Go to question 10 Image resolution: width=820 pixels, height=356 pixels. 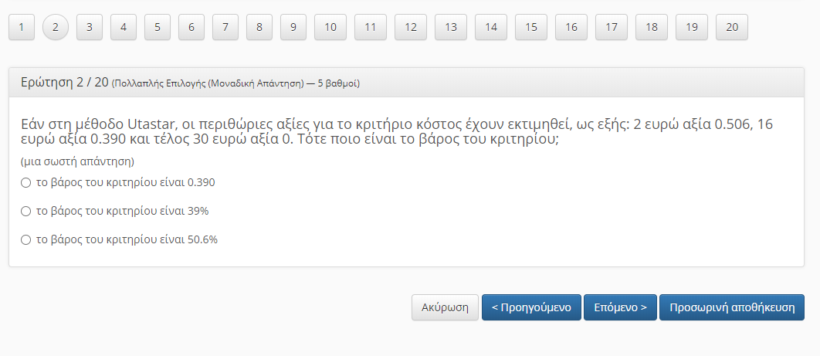[330, 27]
